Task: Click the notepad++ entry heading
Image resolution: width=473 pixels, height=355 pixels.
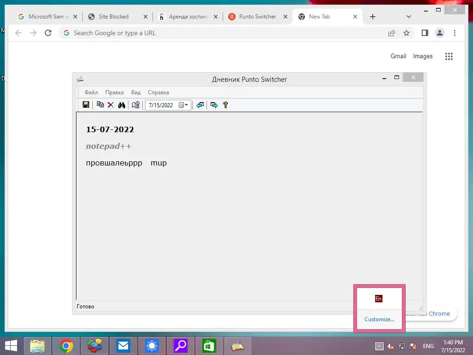Action: pos(109,146)
